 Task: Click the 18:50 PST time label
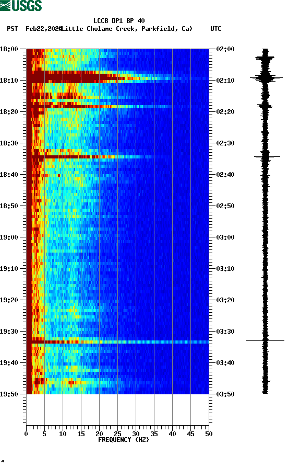[x=9, y=206]
